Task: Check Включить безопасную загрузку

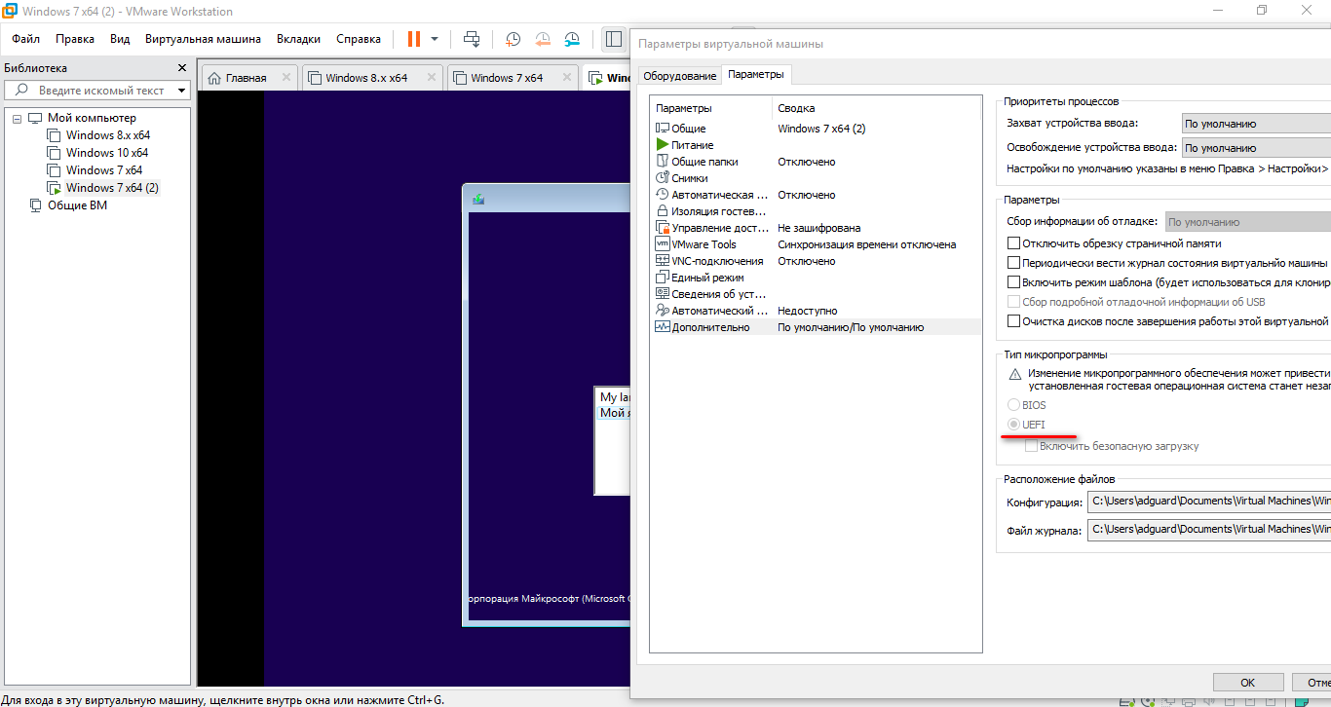Action: (x=1031, y=446)
